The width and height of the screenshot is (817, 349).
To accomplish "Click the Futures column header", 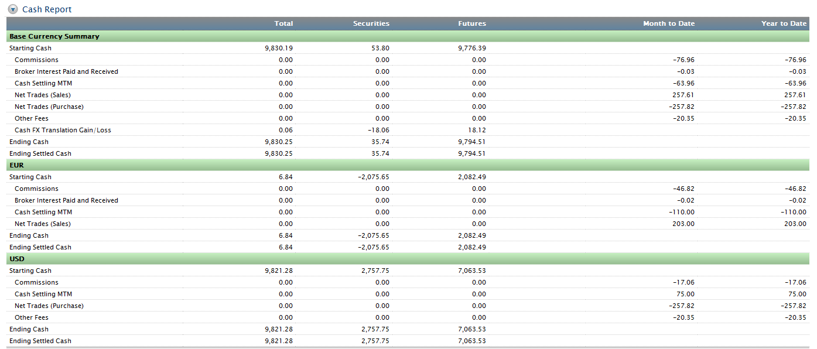I will [471, 23].
